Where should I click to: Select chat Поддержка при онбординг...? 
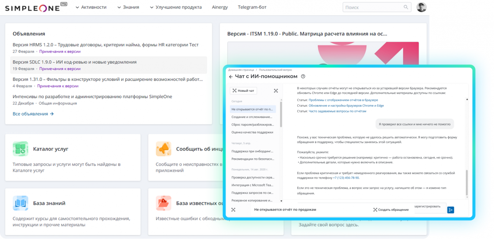point(253,151)
